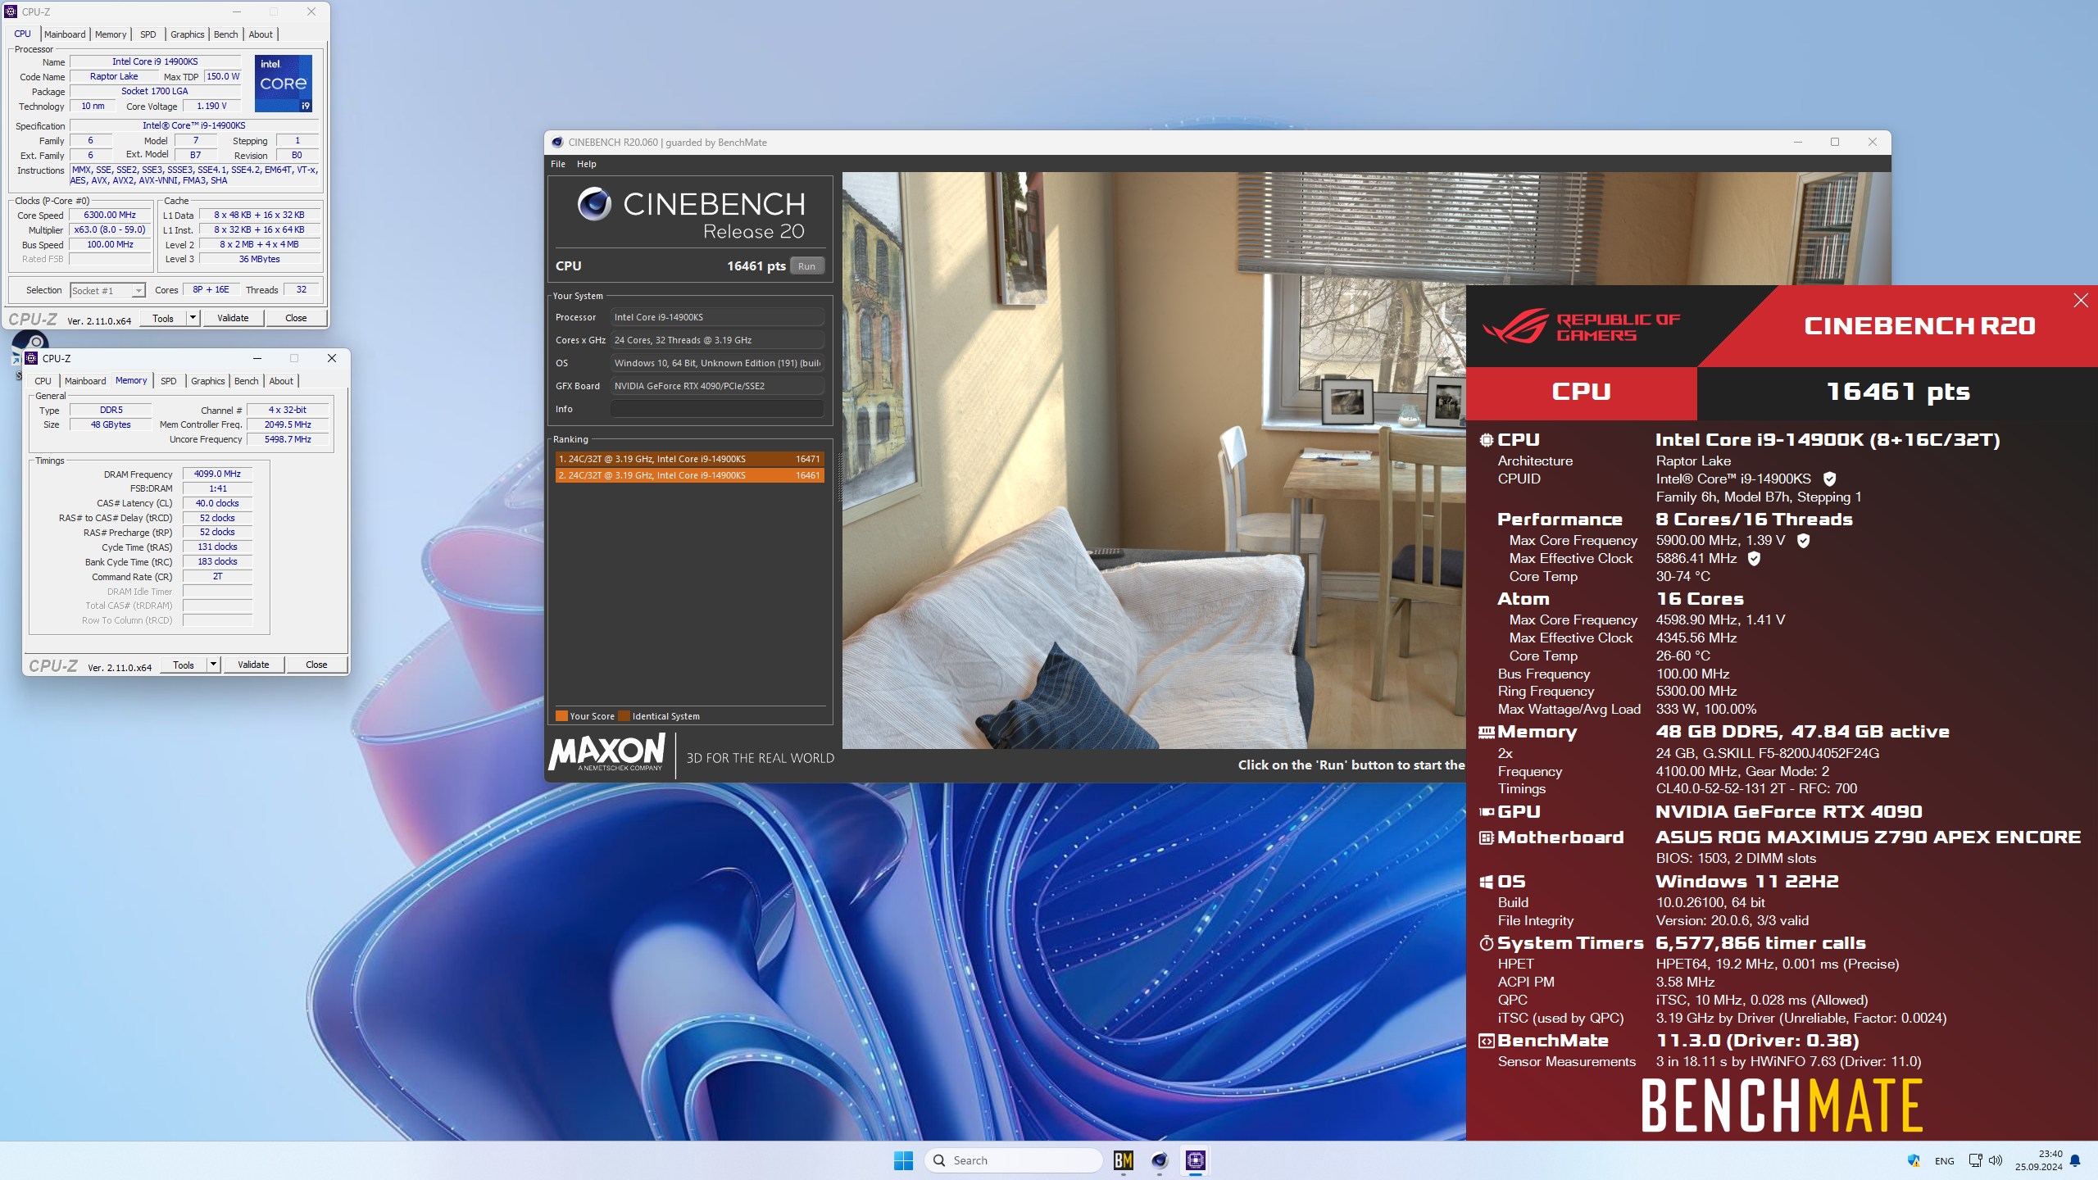Click Validate in the CPU-Z Memory window
This screenshot has height=1180, width=2098.
(253, 665)
